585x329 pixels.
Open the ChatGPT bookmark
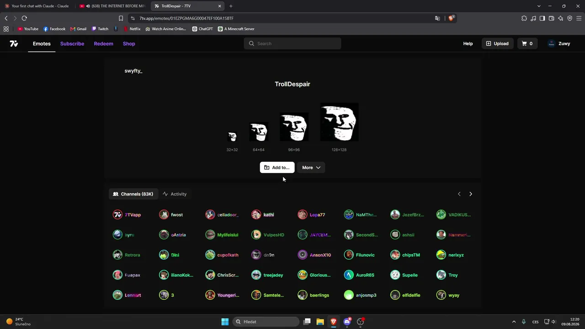point(202,29)
